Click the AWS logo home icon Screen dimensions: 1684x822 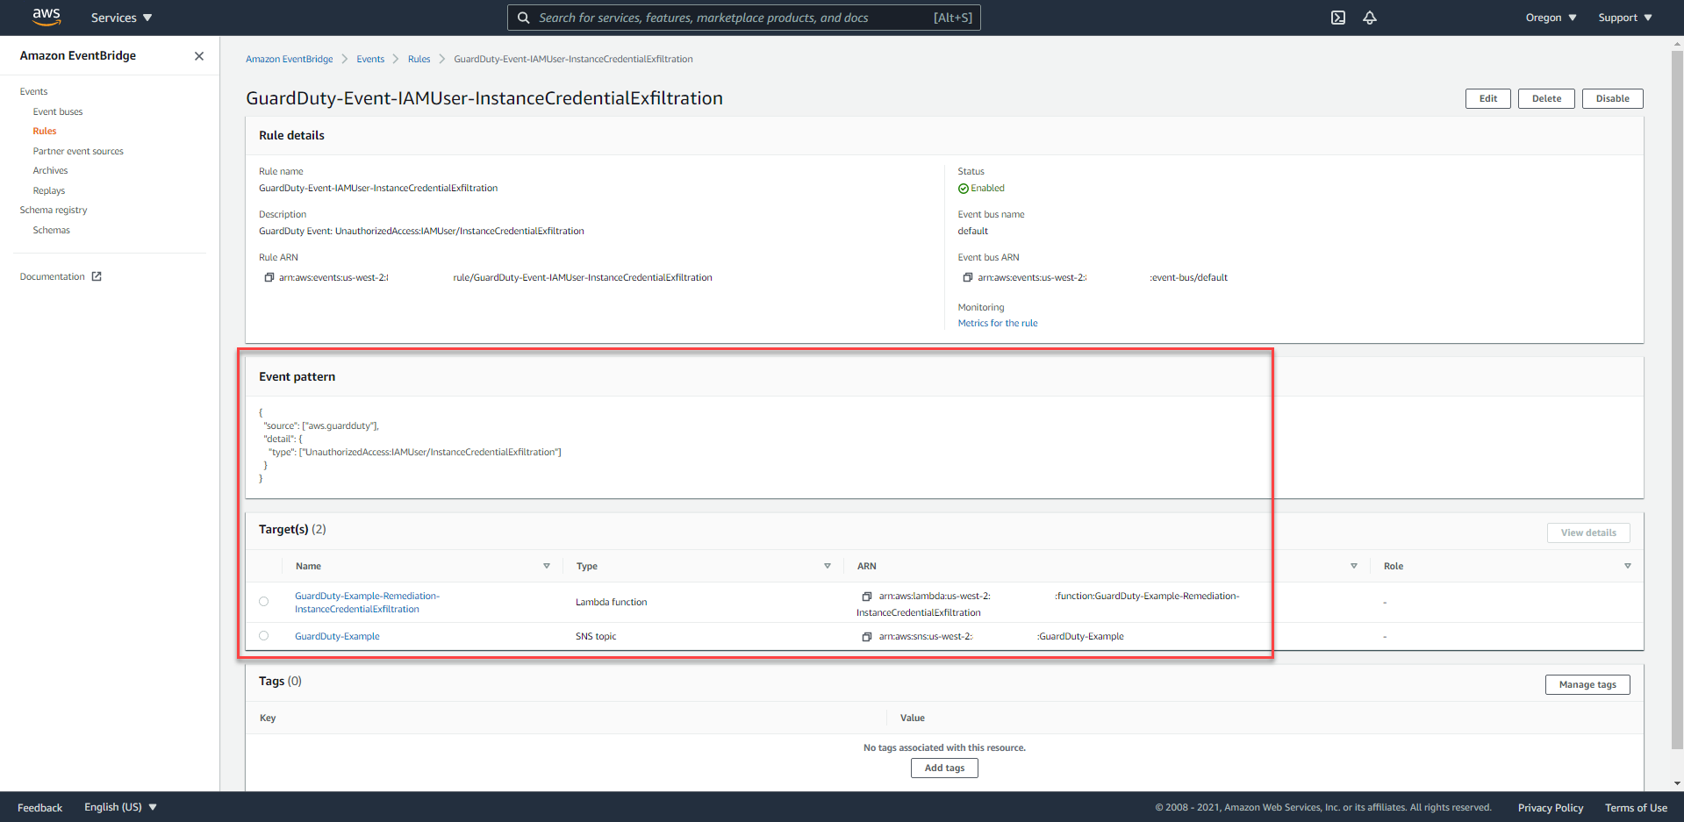coord(46,18)
